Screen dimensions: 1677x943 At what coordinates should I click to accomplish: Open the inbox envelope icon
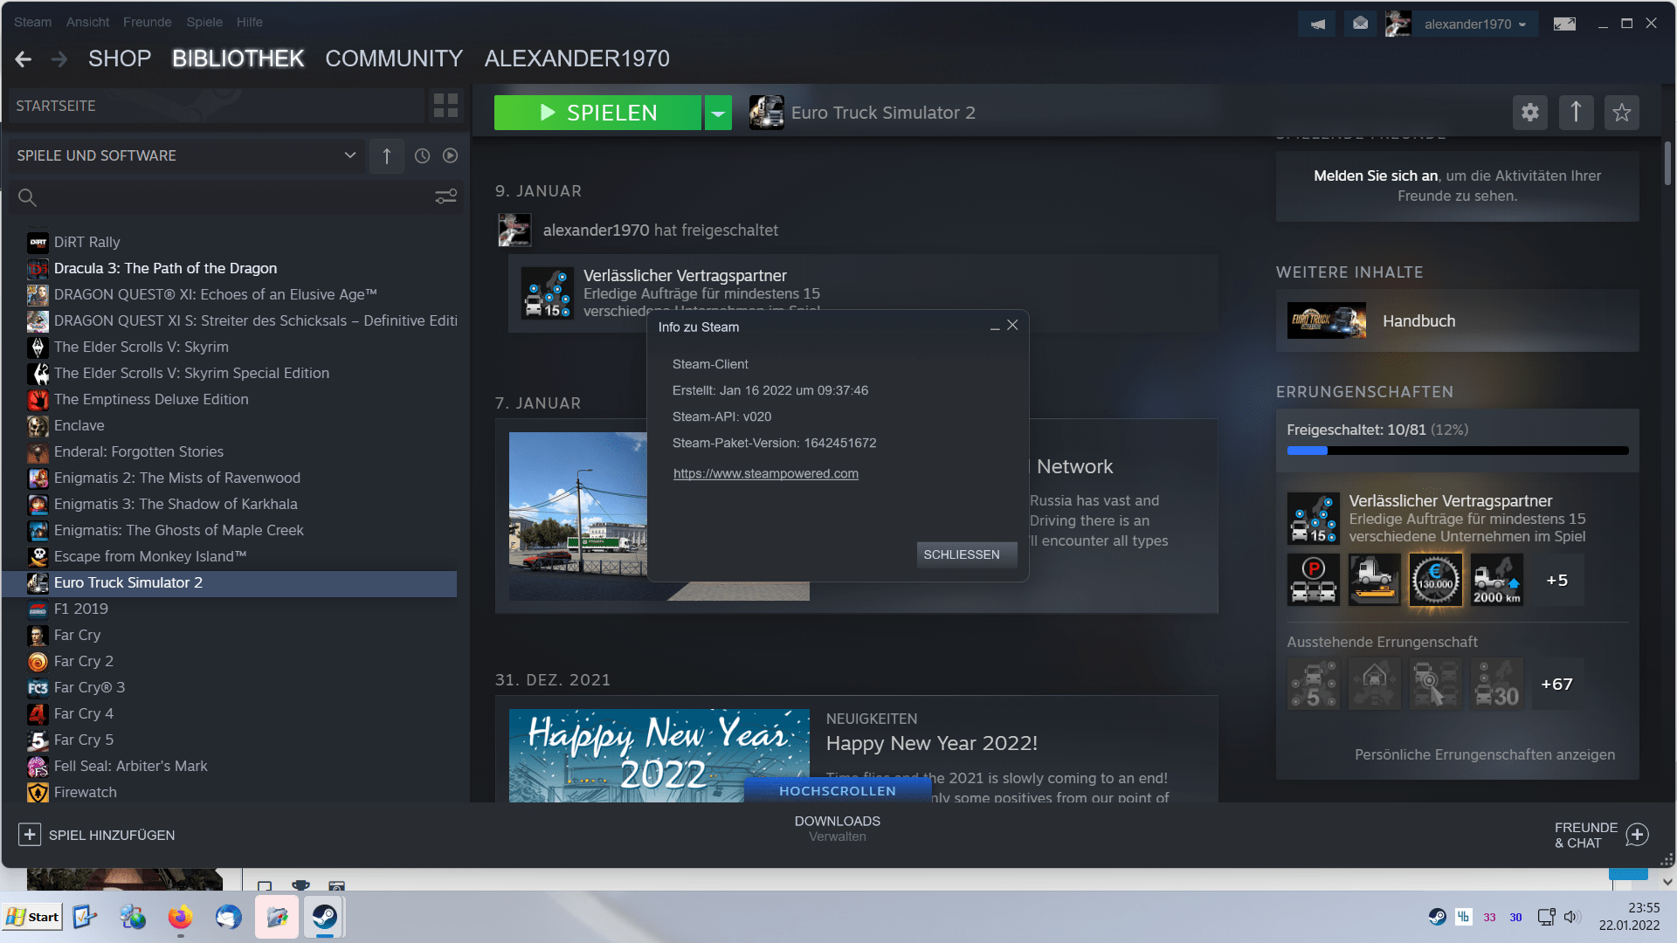point(1360,24)
